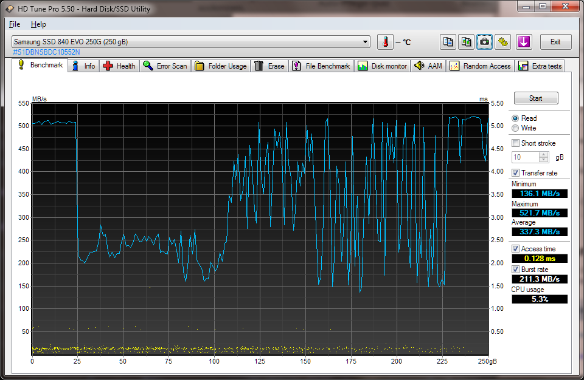Click the red cross Health icon

point(108,66)
